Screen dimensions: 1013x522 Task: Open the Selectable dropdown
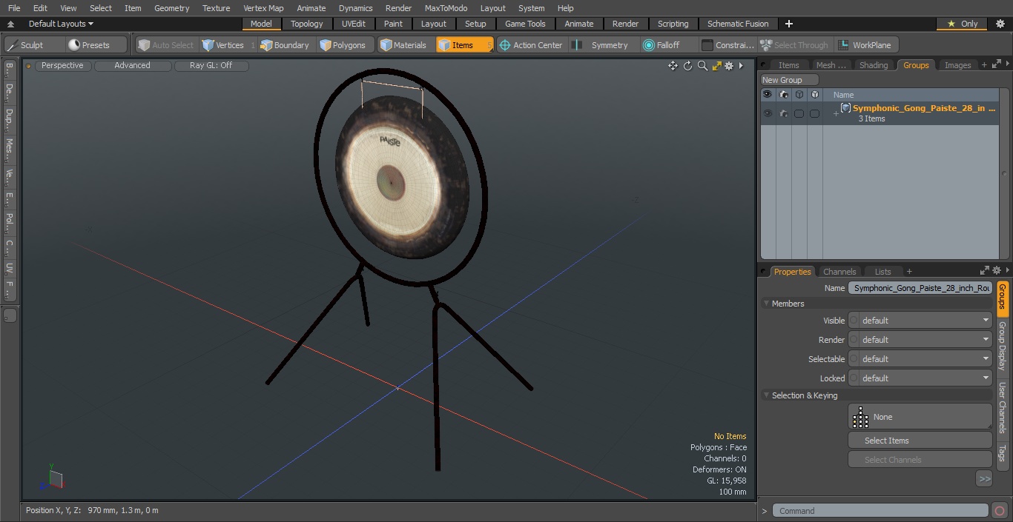920,359
